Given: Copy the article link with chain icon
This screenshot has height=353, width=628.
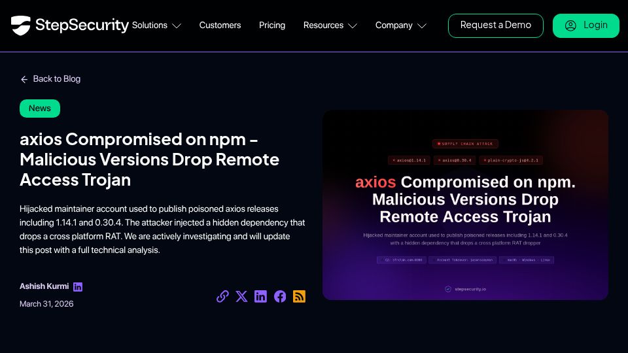Looking at the screenshot, I should click(x=222, y=296).
